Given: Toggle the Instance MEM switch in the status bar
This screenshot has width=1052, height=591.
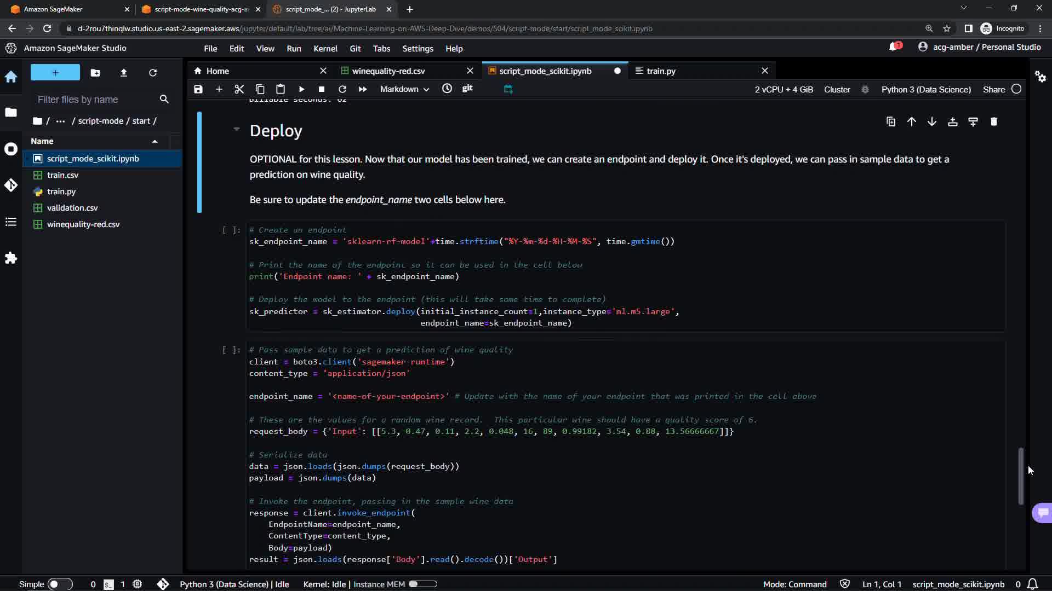Looking at the screenshot, I should coord(422,584).
